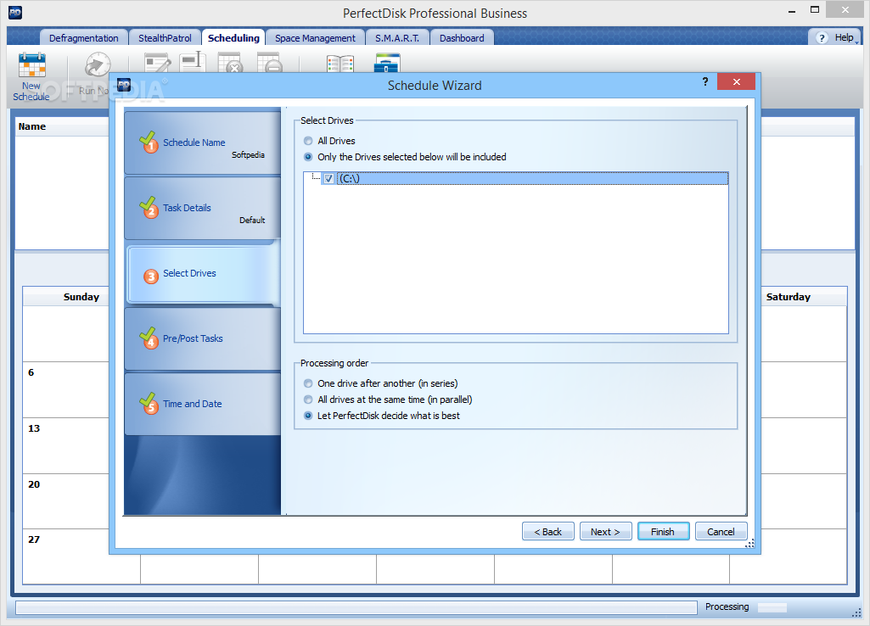
Task: Open the Help menu at top right
Action: click(834, 37)
